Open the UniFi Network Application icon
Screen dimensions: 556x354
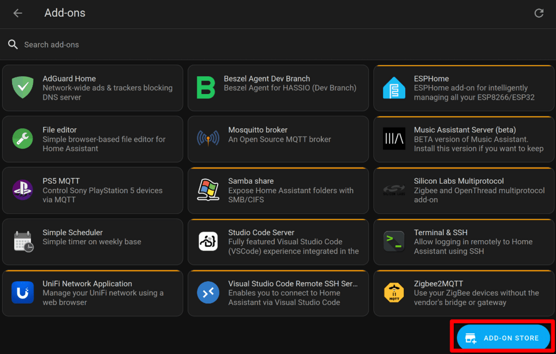click(23, 293)
